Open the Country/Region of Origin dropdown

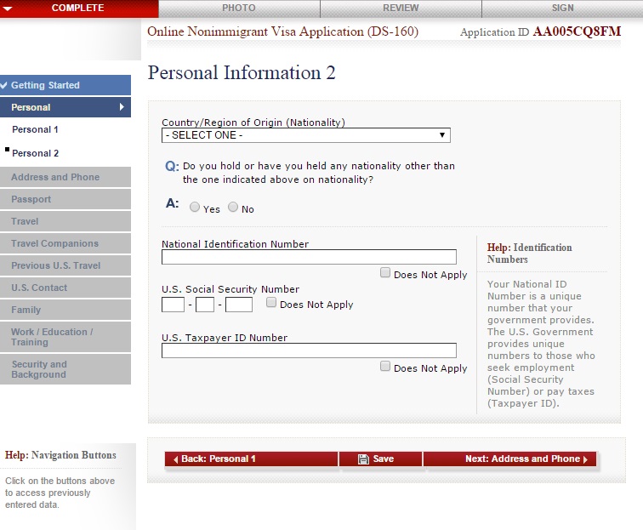[x=306, y=135]
